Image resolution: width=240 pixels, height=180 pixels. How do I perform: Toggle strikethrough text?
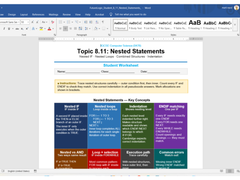click(17, 29)
